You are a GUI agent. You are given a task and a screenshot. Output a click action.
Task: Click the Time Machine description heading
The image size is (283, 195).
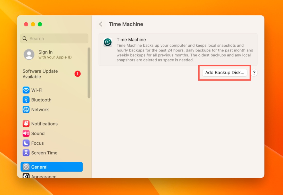pos(131,40)
